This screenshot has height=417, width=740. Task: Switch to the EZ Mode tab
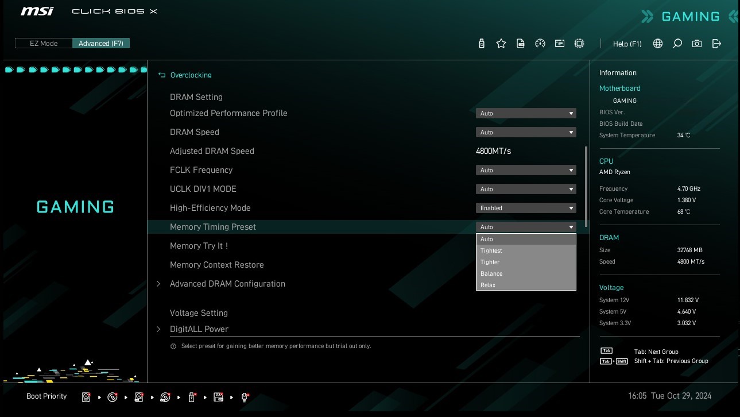pos(44,43)
